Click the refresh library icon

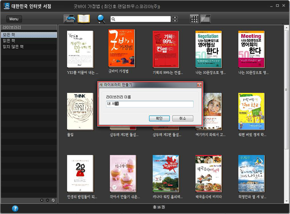pos(53,200)
